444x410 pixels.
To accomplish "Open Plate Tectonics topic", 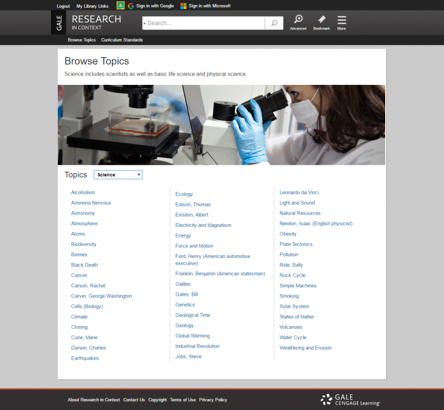I will [x=296, y=244].
